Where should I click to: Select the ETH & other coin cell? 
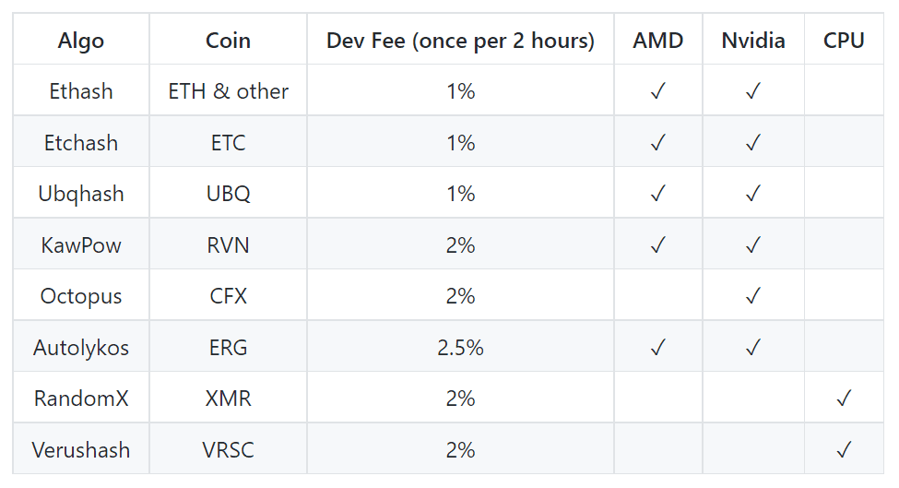pyautogui.click(x=228, y=91)
